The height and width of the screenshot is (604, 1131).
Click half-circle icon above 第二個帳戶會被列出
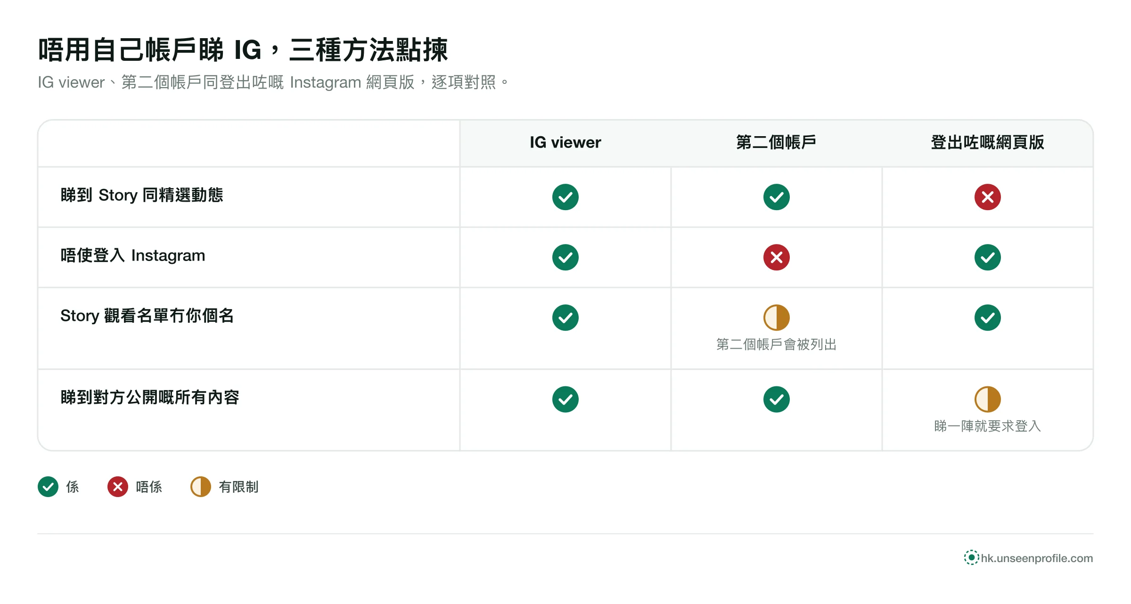[776, 318]
